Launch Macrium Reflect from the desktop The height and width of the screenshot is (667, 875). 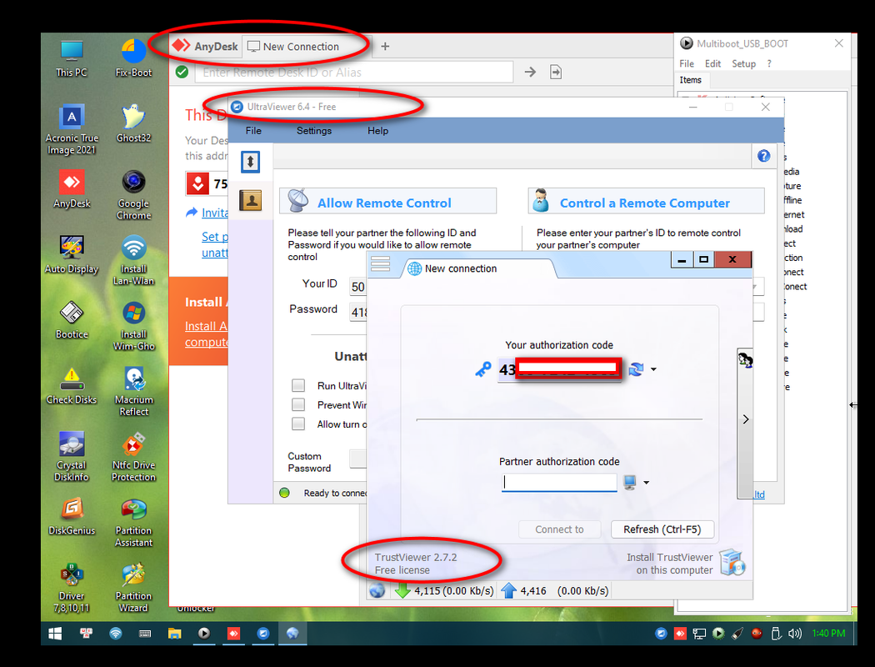click(x=133, y=392)
